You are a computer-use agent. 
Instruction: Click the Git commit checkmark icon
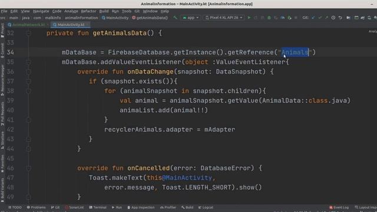(x=320, y=18)
